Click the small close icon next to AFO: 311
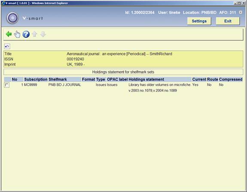247x192 pixels. coord(241,12)
